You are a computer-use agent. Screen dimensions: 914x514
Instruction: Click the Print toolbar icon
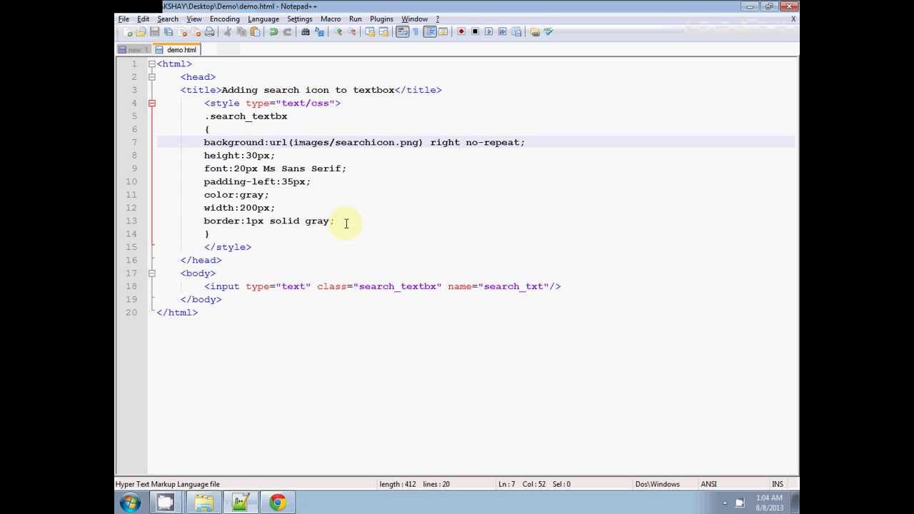(209, 31)
